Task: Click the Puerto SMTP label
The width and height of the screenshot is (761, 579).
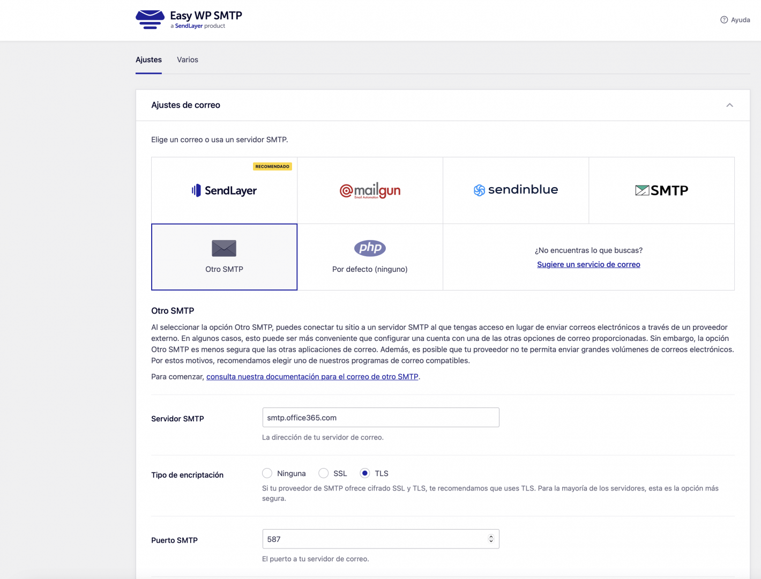Action: tap(174, 540)
